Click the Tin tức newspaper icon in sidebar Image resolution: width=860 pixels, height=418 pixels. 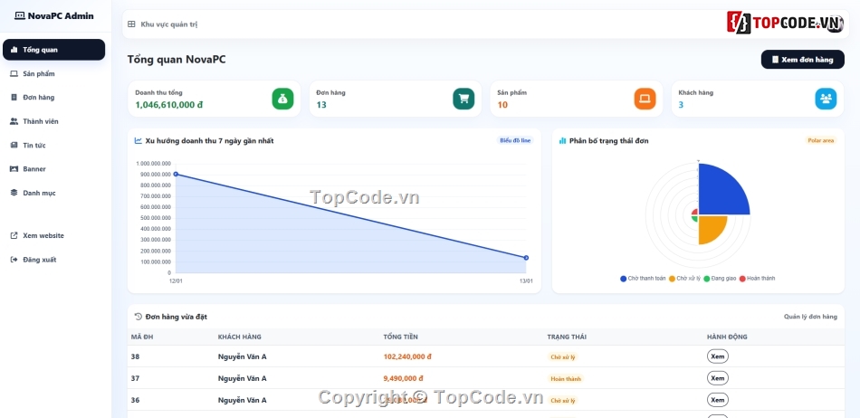[14, 145]
